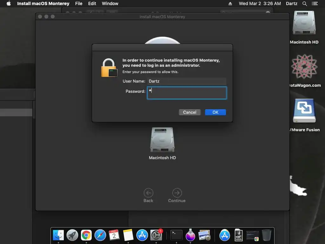The width and height of the screenshot is (325, 244).
Task: Open the Edit menu
Action: [x=92, y=3]
